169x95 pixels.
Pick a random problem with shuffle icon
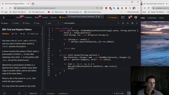[x=19, y=93]
